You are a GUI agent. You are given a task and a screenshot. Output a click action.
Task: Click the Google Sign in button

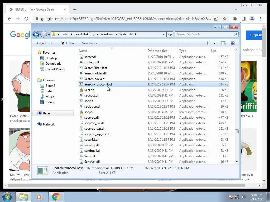click(254, 35)
